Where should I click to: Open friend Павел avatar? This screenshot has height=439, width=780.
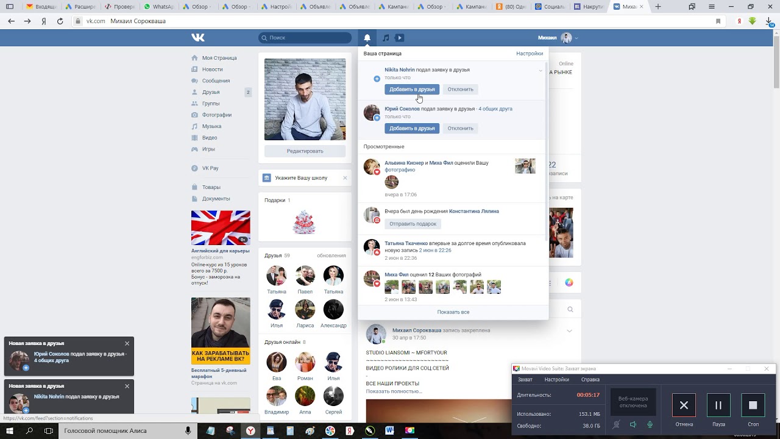point(305,276)
